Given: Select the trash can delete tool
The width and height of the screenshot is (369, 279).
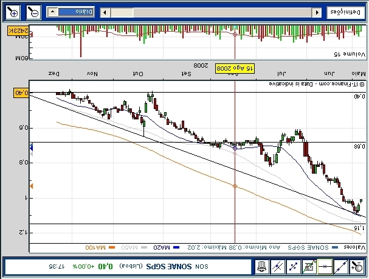Looking at the screenshot, I should click(262, 267).
